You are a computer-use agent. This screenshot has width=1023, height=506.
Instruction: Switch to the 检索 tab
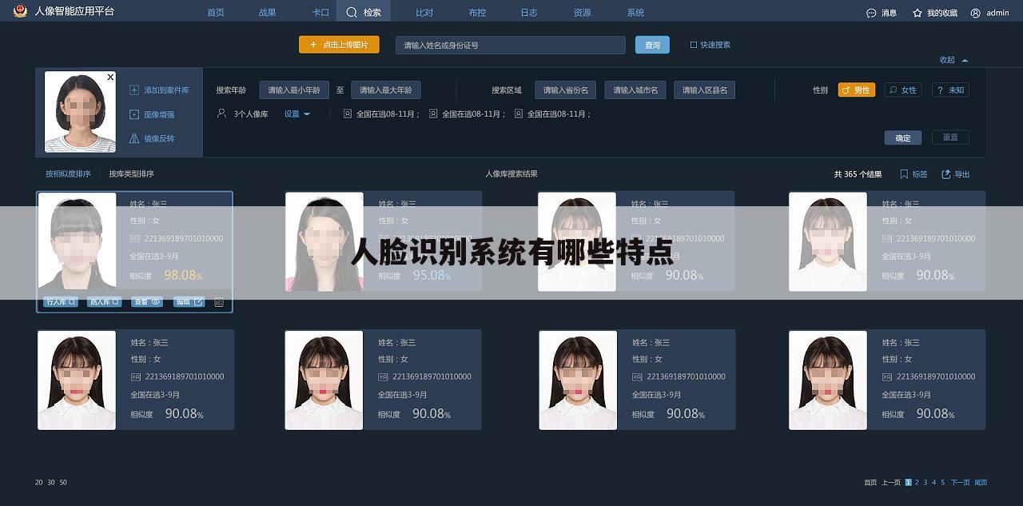(364, 12)
